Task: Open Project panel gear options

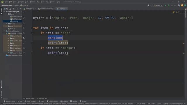Action: coord(18,9)
